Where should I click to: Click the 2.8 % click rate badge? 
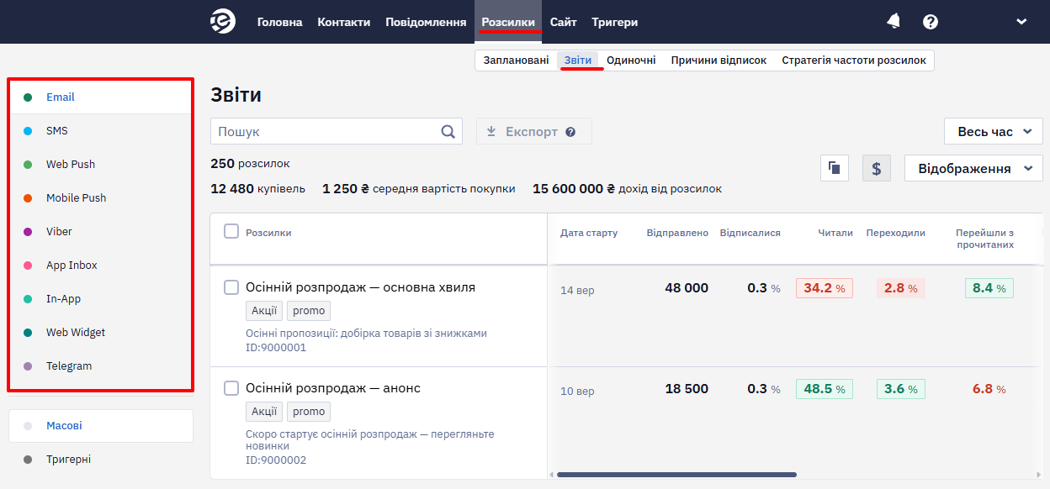tap(901, 288)
